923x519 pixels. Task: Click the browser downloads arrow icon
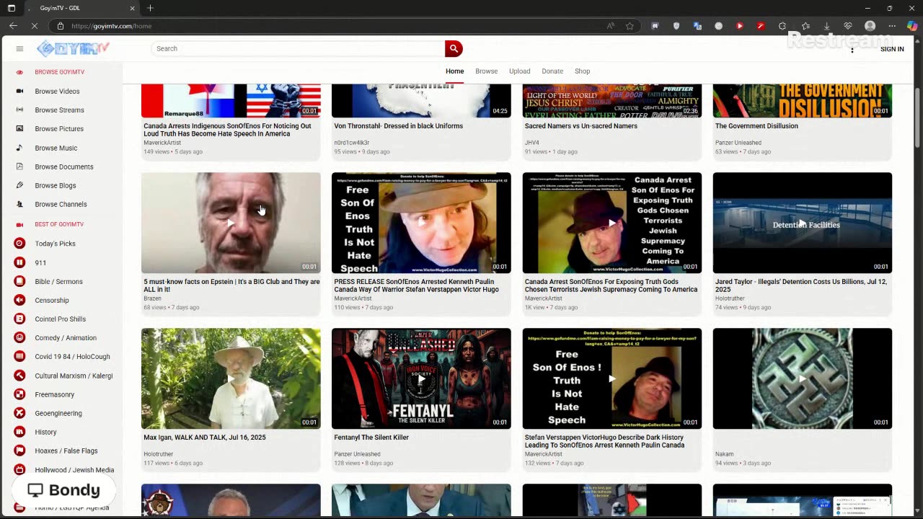tap(826, 26)
